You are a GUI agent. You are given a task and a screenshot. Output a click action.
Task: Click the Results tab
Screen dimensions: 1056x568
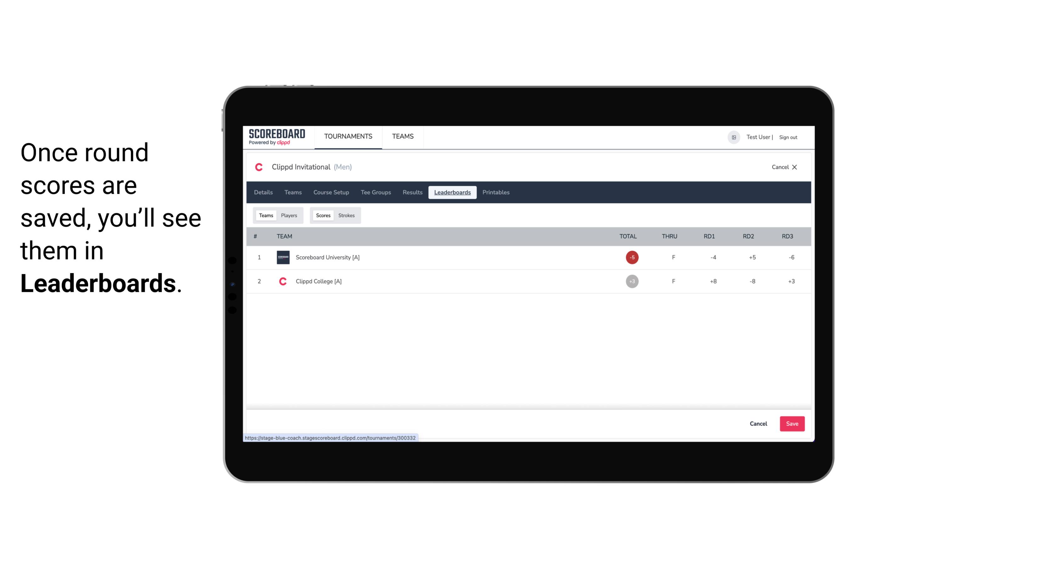[412, 192]
